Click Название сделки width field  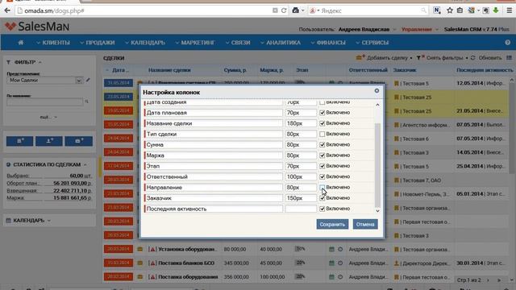(x=301, y=123)
